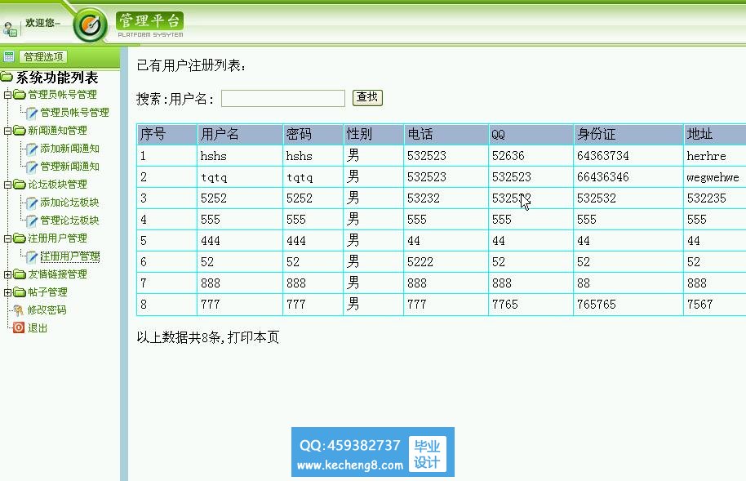This screenshot has height=481, width=746.
Task: Click the herhre address cell
Action: tap(715, 156)
